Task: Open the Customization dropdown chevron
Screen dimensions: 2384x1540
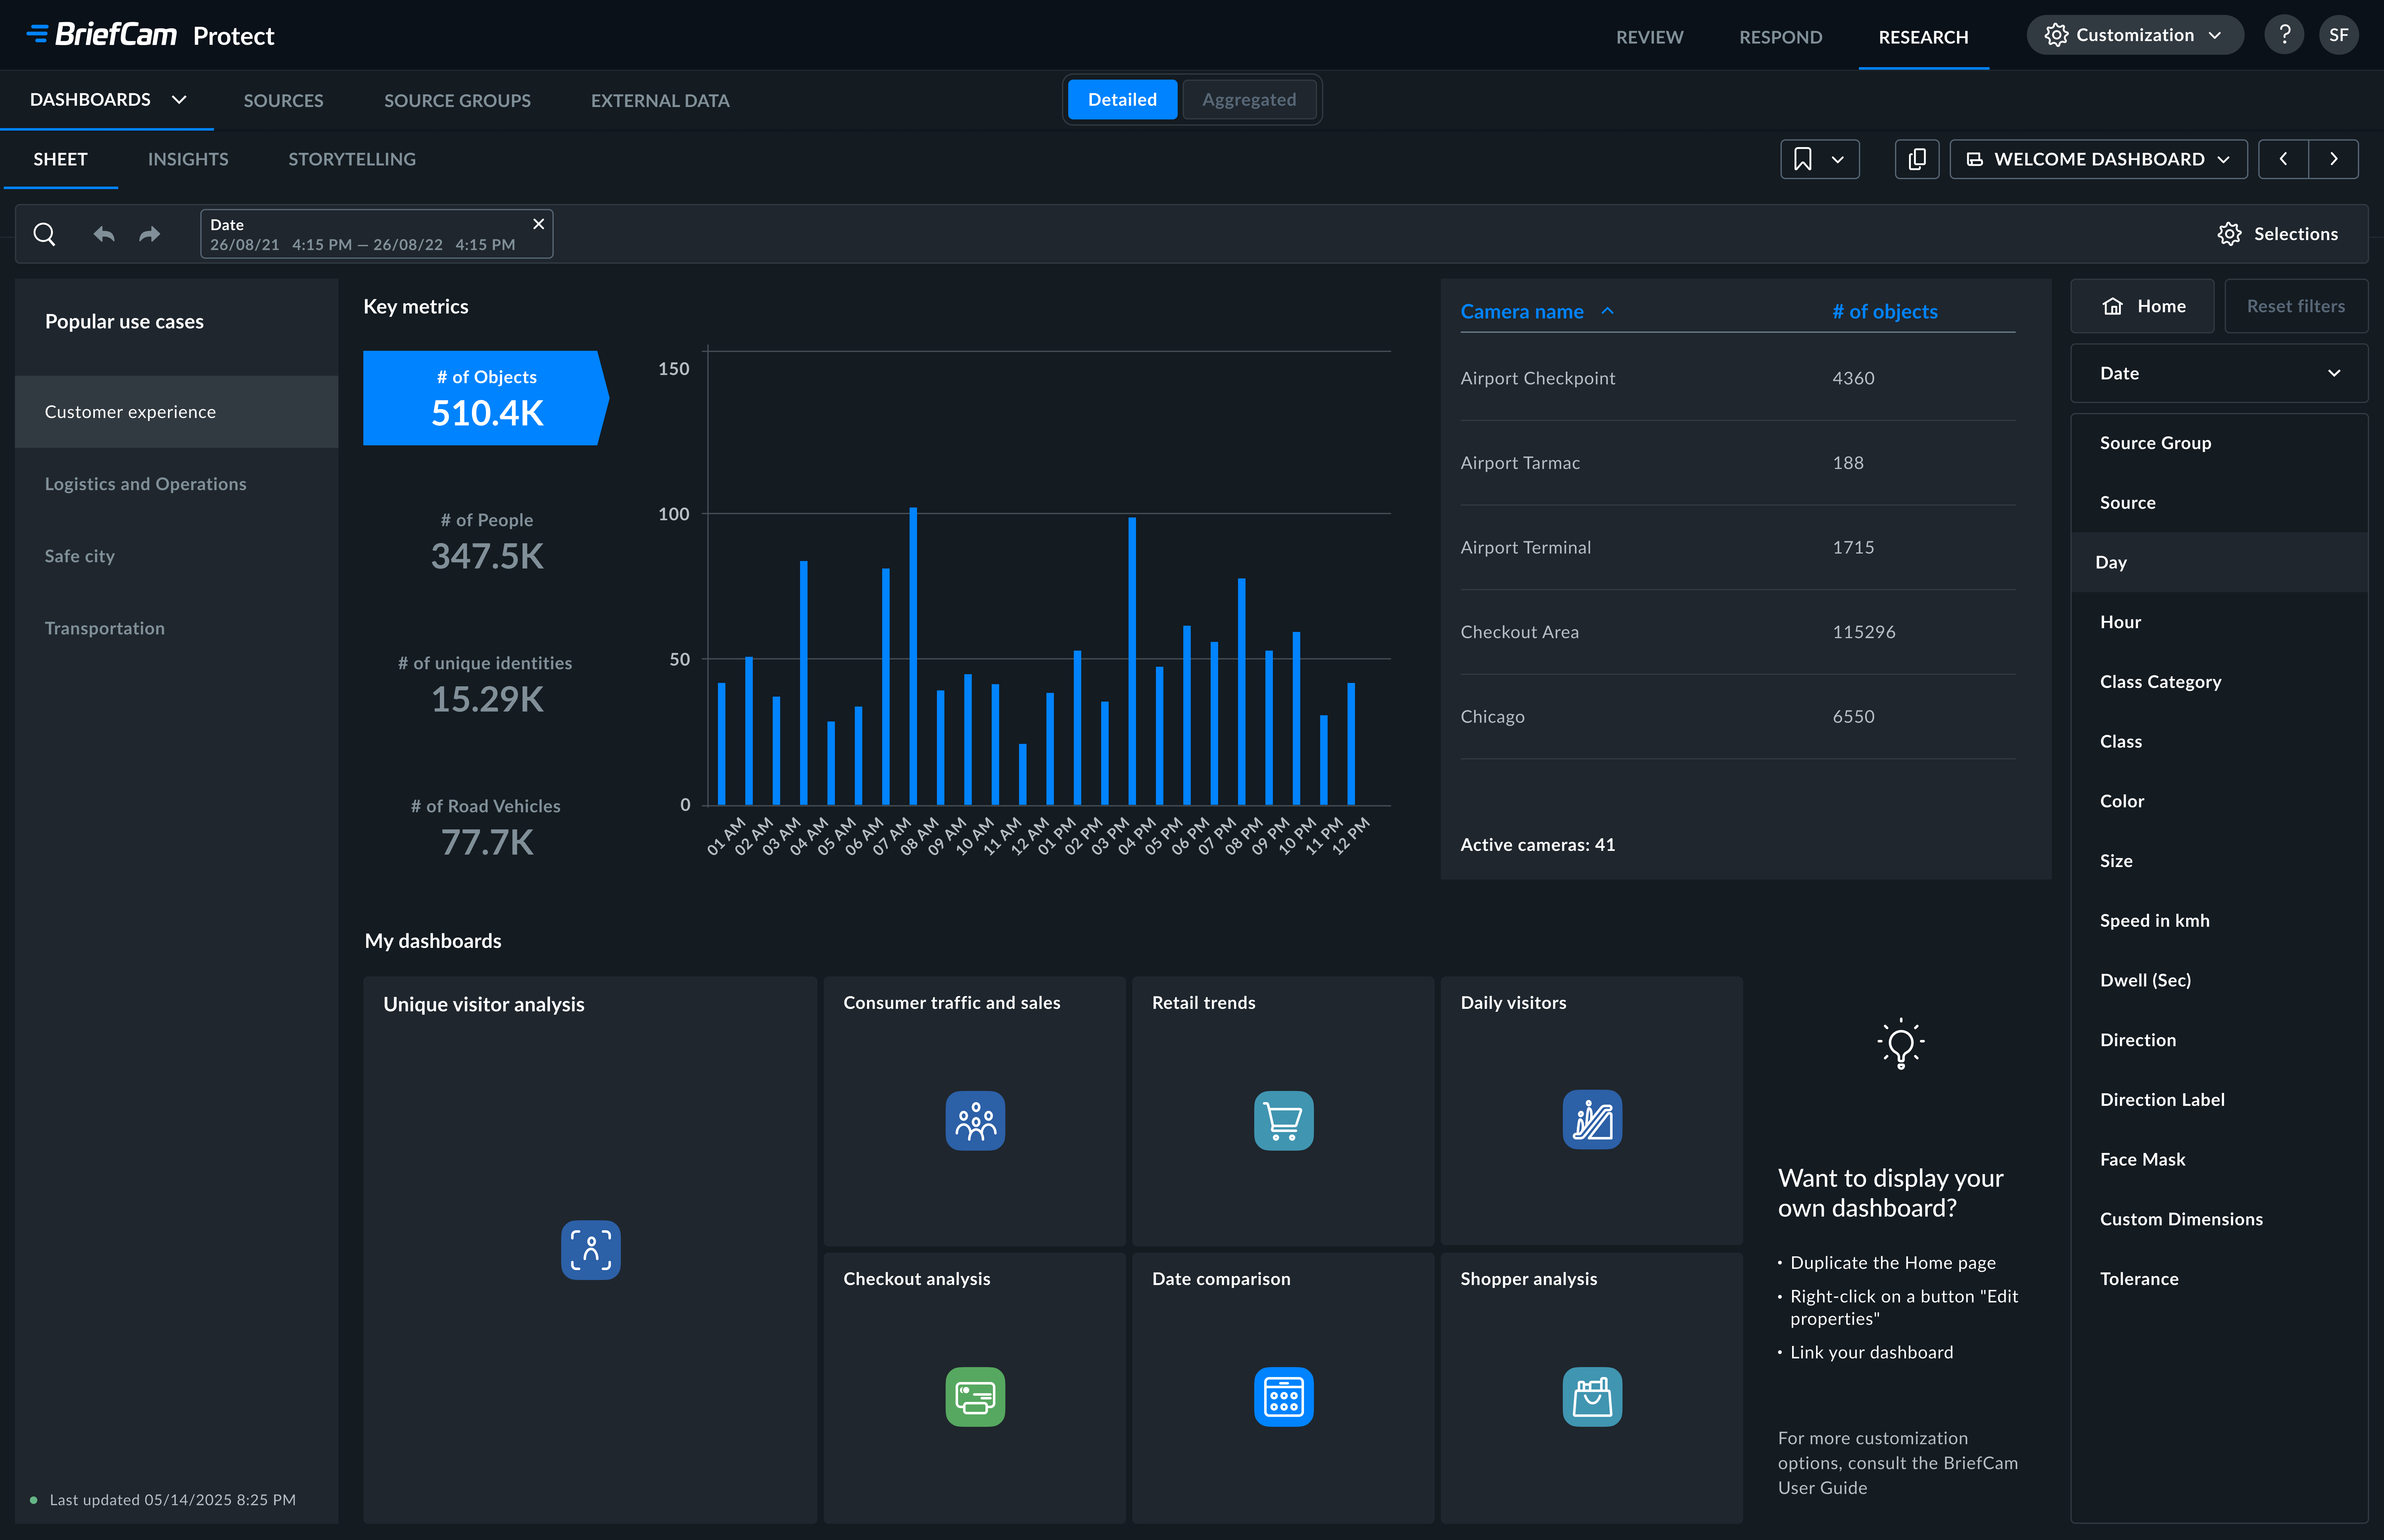Action: [x=2215, y=35]
